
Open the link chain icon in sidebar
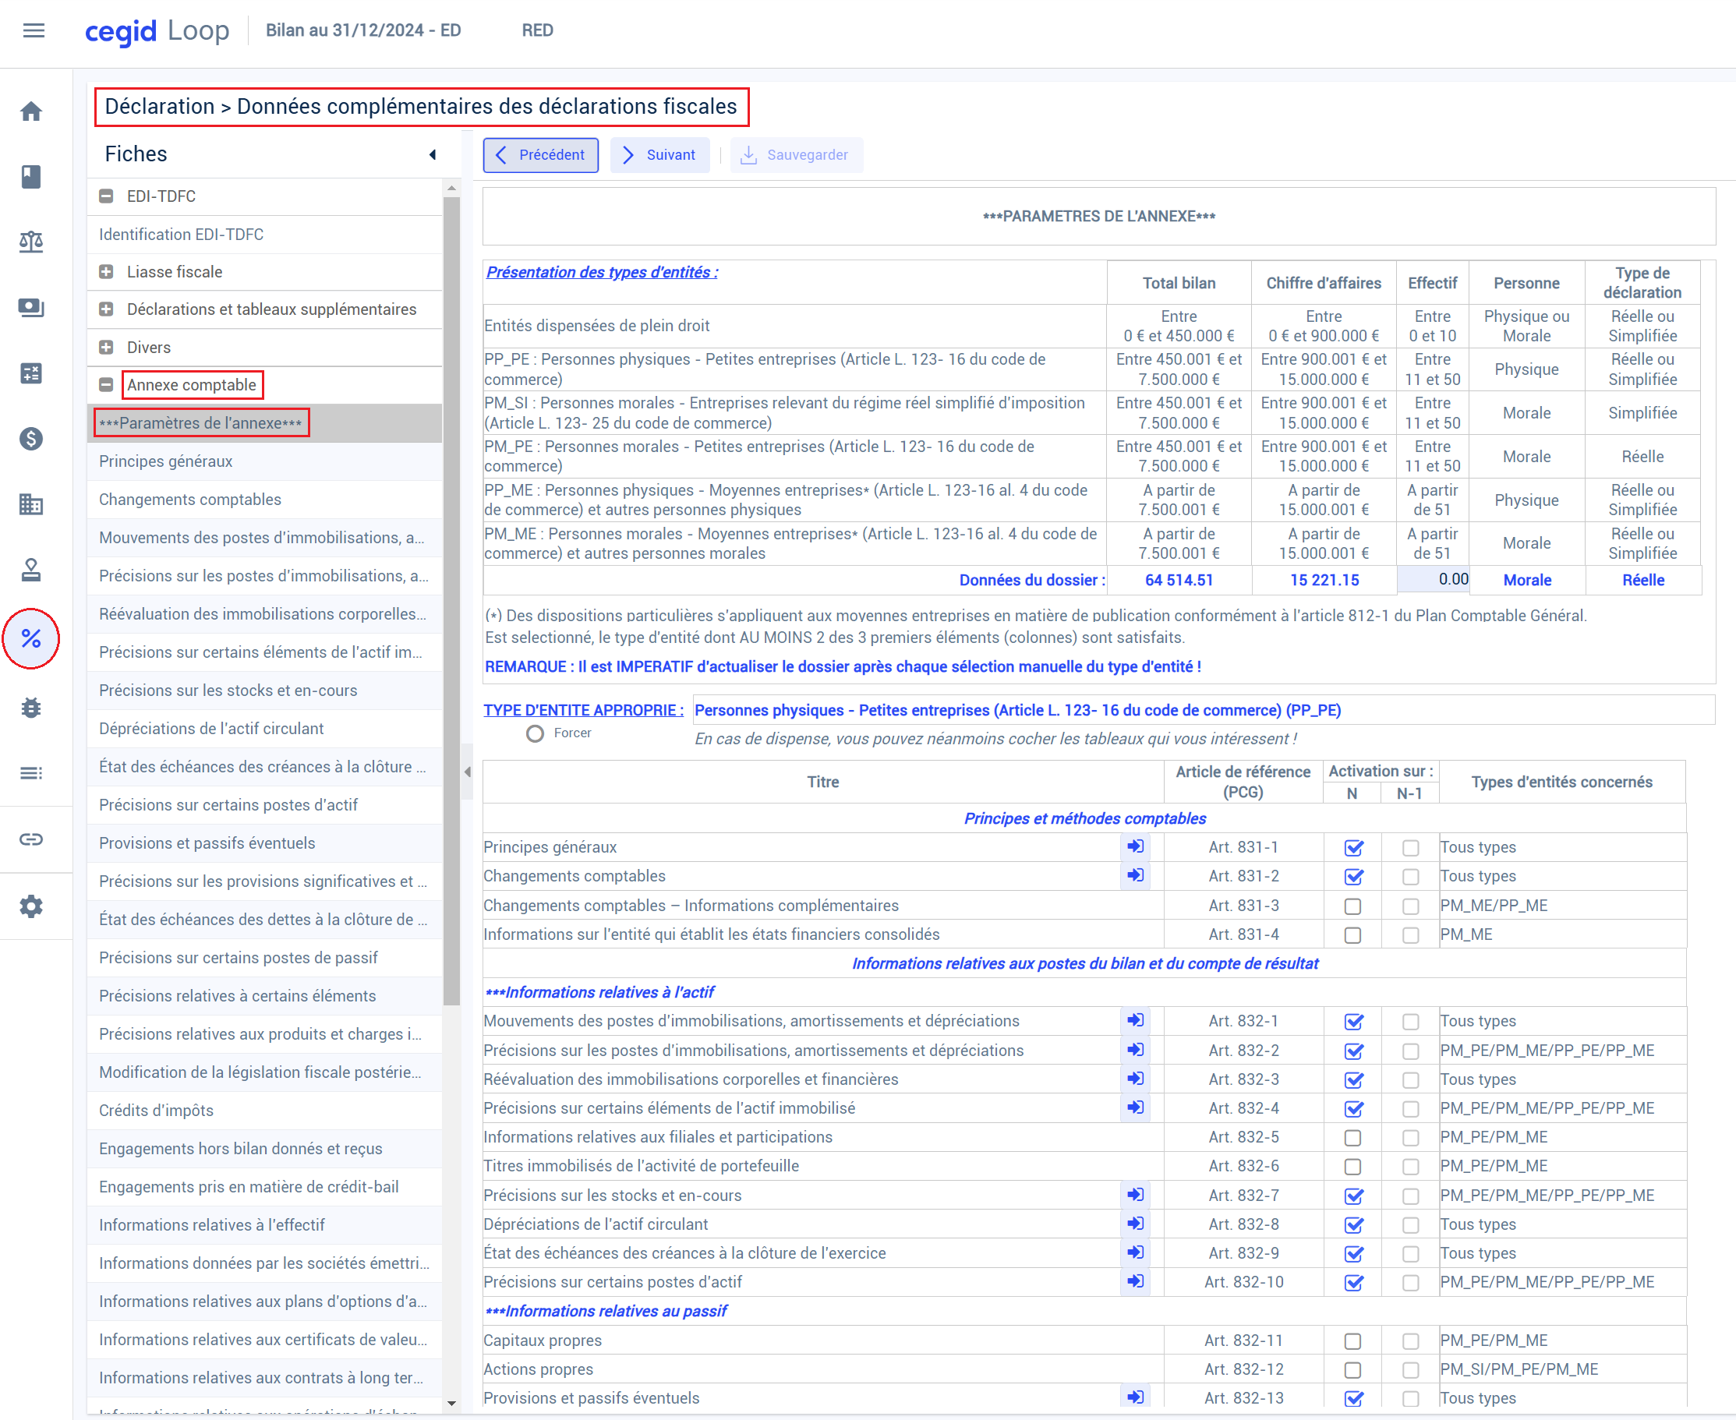click(31, 839)
